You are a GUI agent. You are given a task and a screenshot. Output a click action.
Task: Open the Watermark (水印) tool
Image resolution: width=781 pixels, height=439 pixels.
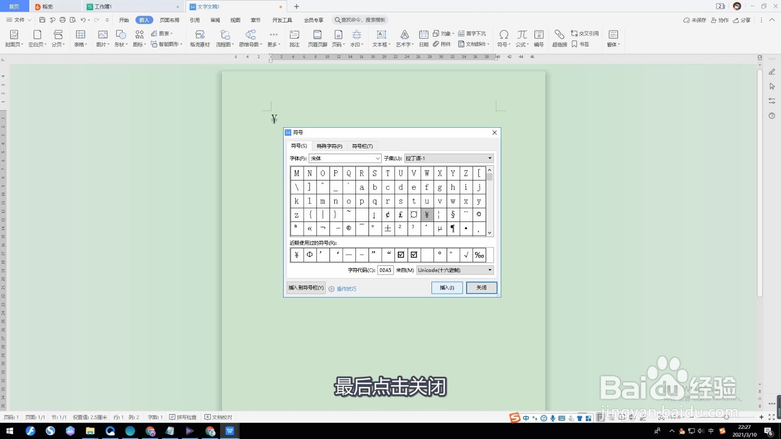point(357,38)
